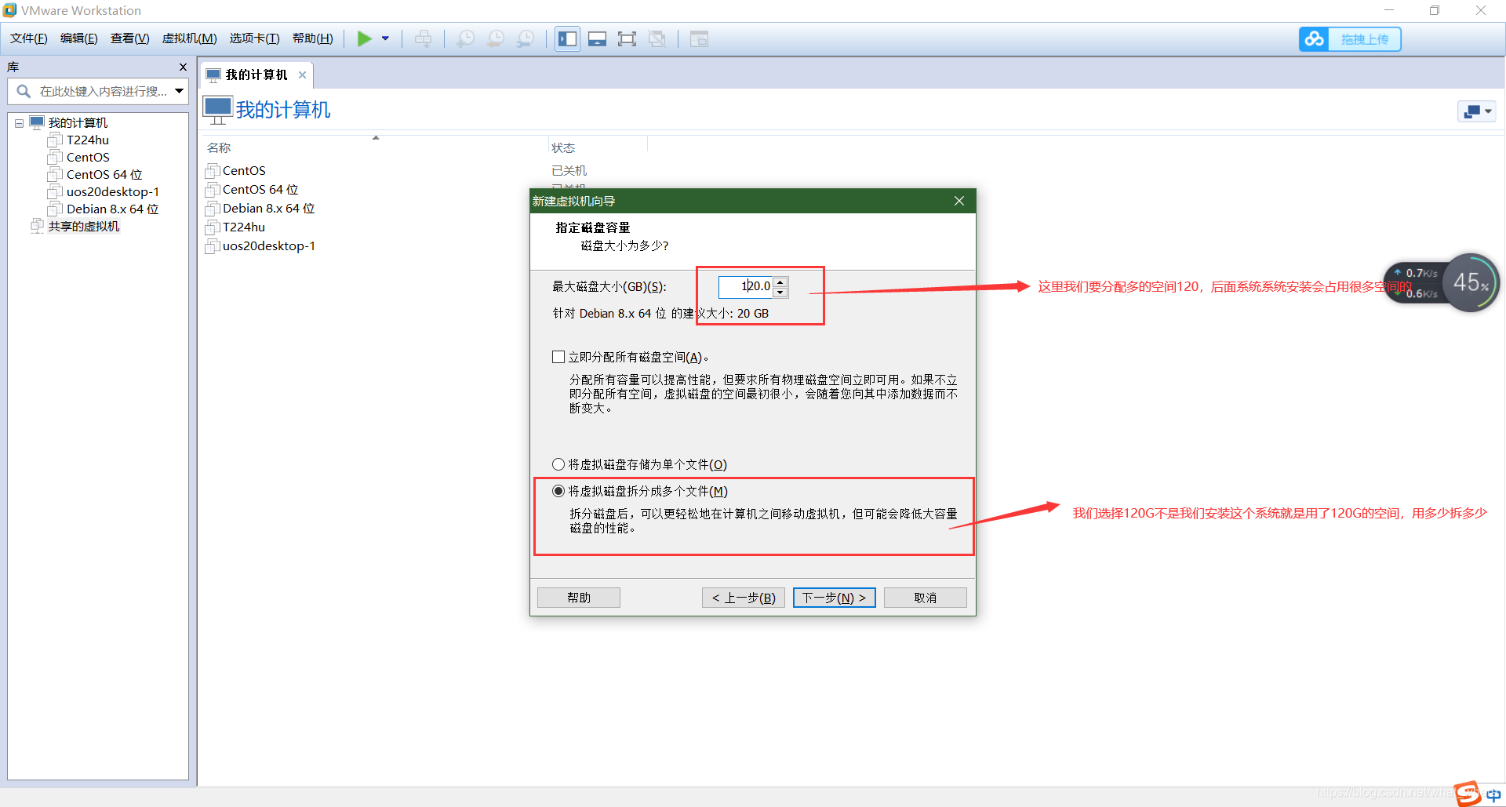This screenshot has width=1506, height=807.
Task: Click the 状态 column header
Action: (x=563, y=148)
